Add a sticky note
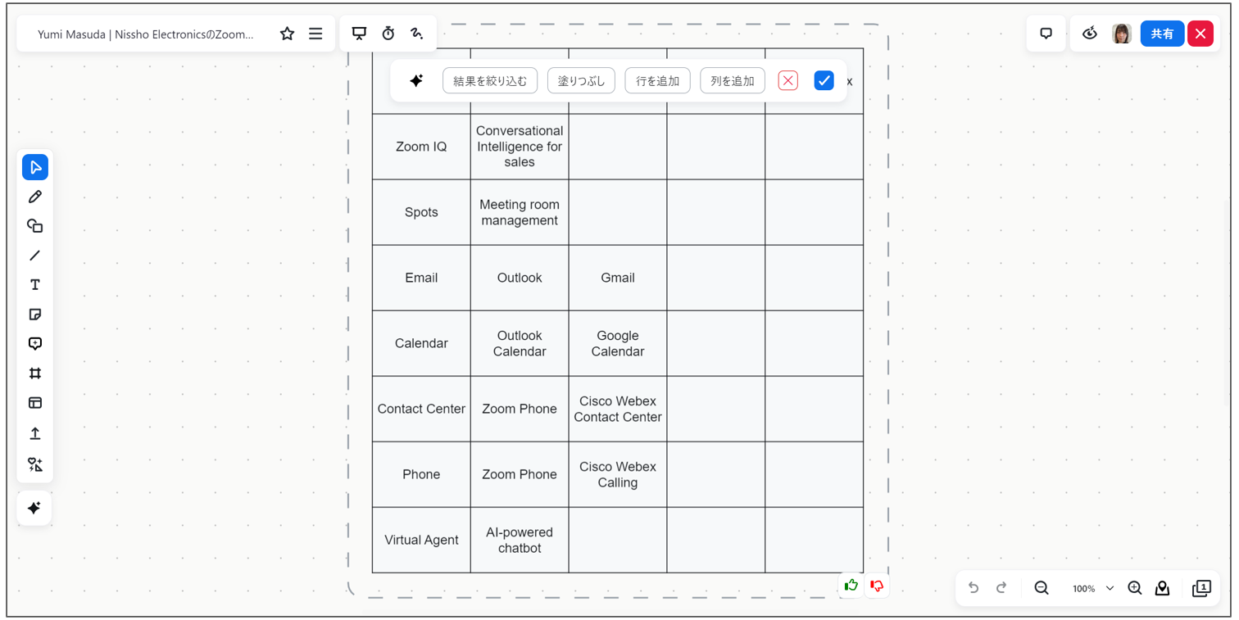Image resolution: width=1239 pixels, height=620 pixels. click(x=35, y=315)
